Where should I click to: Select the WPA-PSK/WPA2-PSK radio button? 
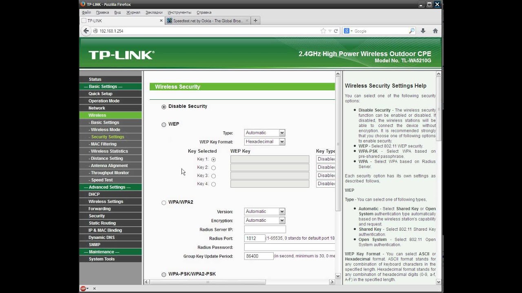pyautogui.click(x=164, y=275)
